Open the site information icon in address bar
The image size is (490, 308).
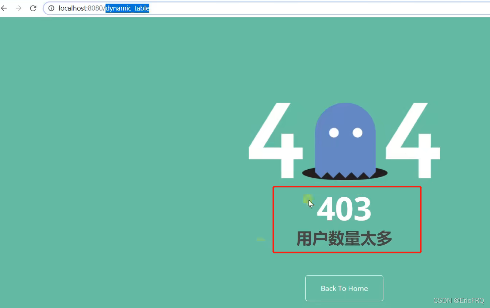coord(51,8)
